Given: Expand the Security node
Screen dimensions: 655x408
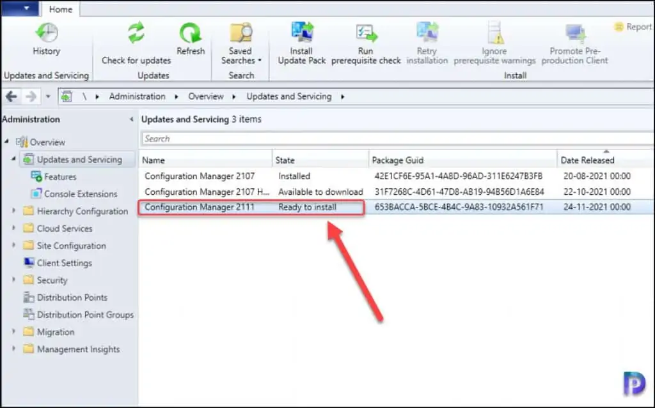Looking at the screenshot, I should (13, 280).
